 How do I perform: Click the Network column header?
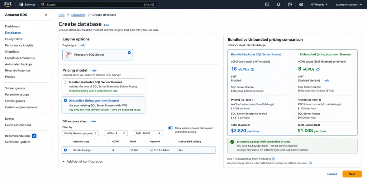point(155,142)
